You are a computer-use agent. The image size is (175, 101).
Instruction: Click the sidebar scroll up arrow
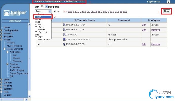click(x=29, y=25)
